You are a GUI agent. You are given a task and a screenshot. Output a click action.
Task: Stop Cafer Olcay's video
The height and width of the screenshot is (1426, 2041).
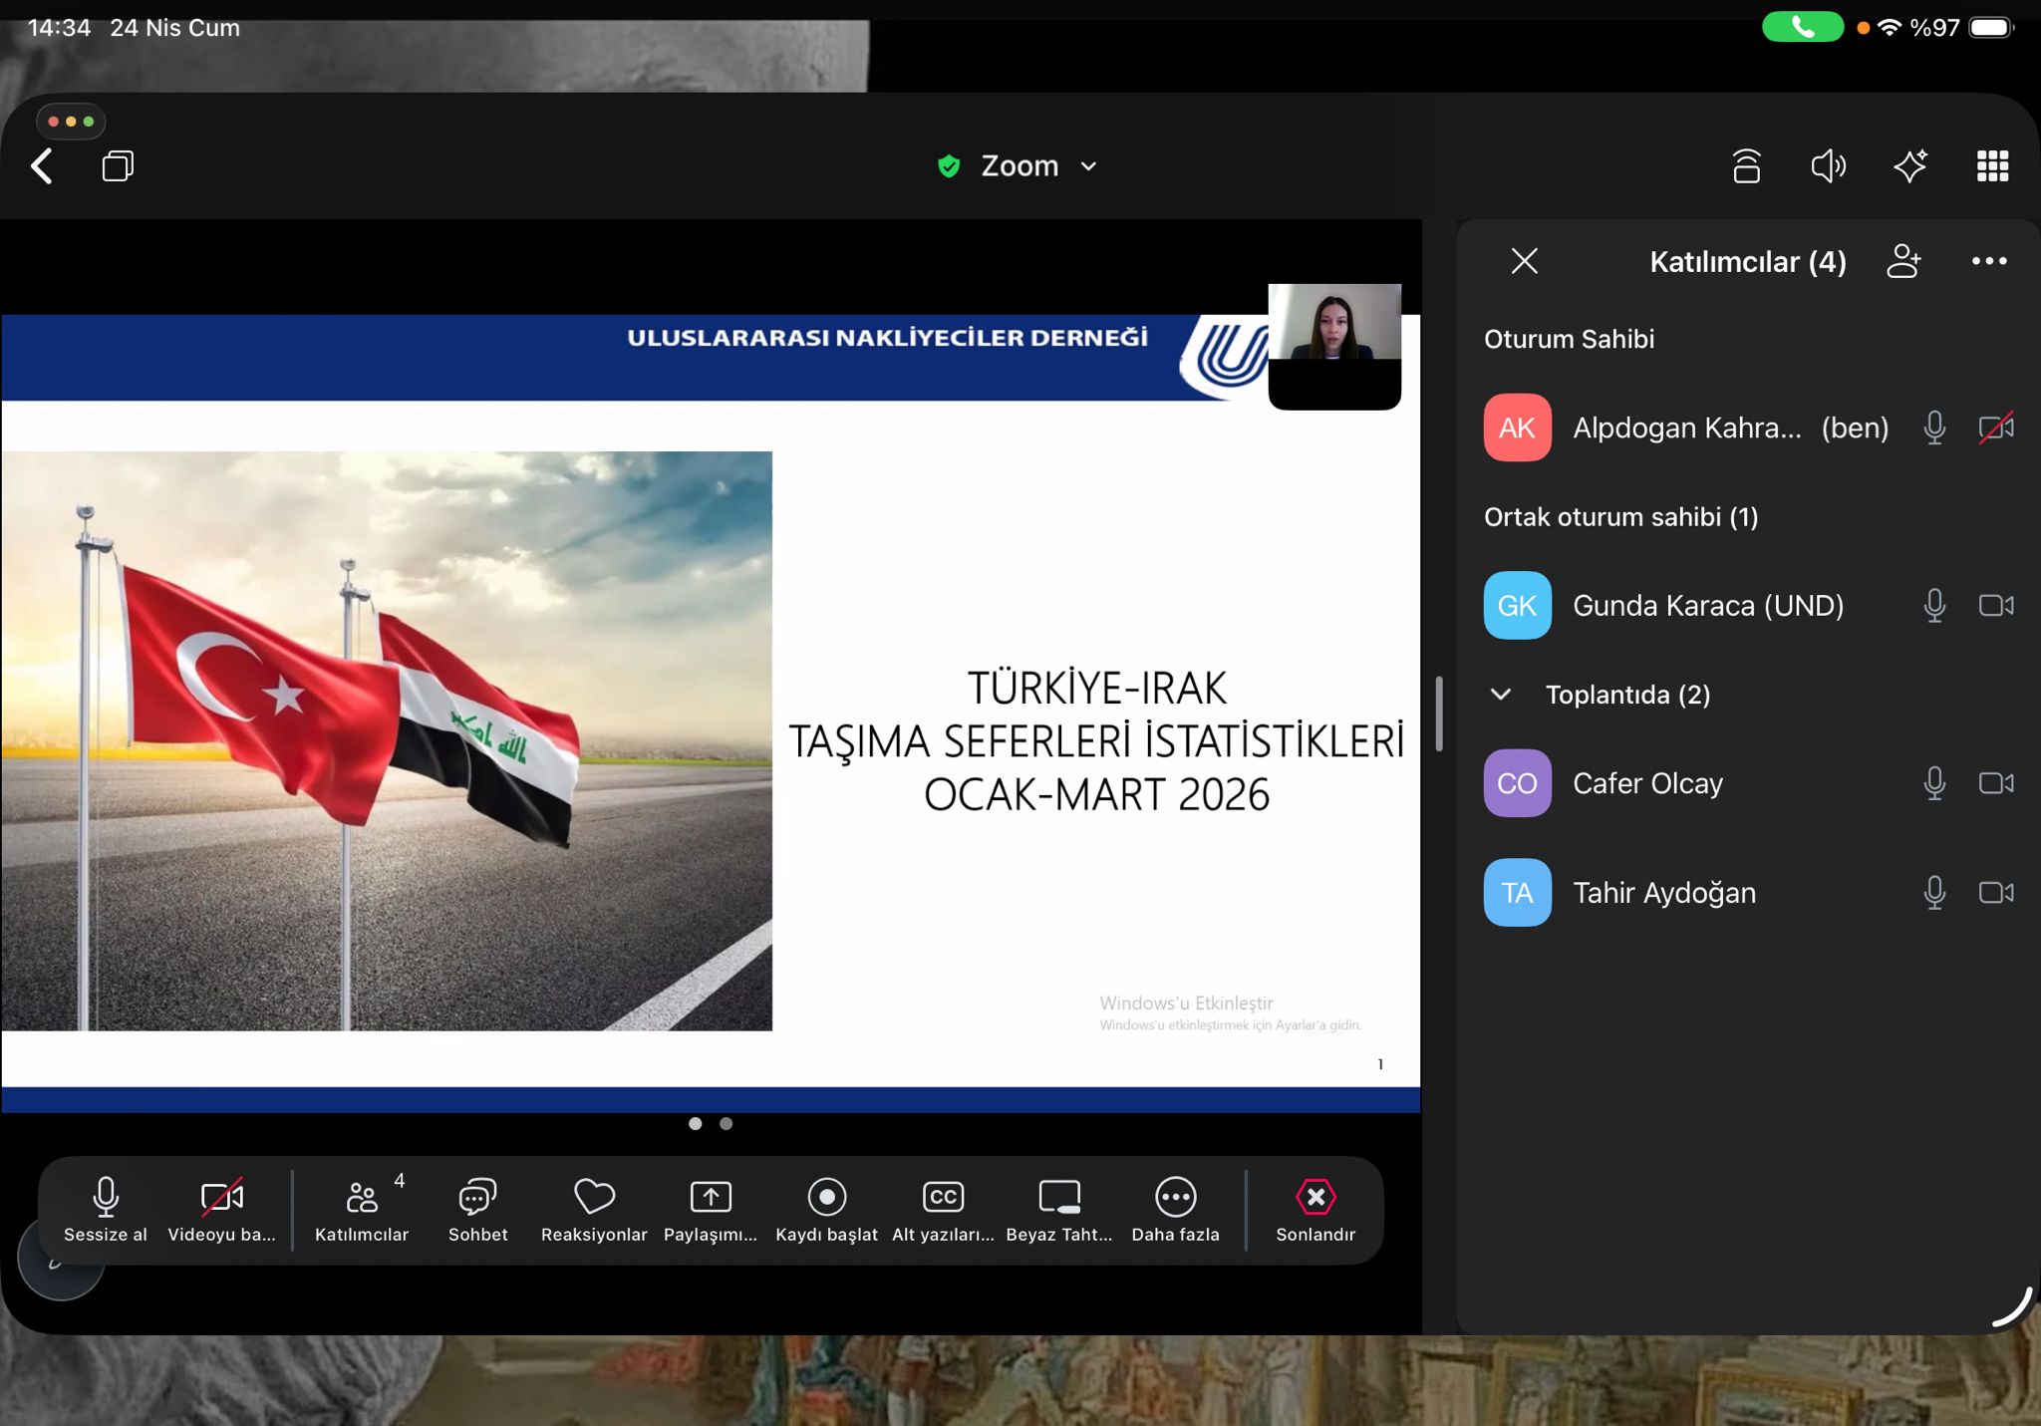1999,783
